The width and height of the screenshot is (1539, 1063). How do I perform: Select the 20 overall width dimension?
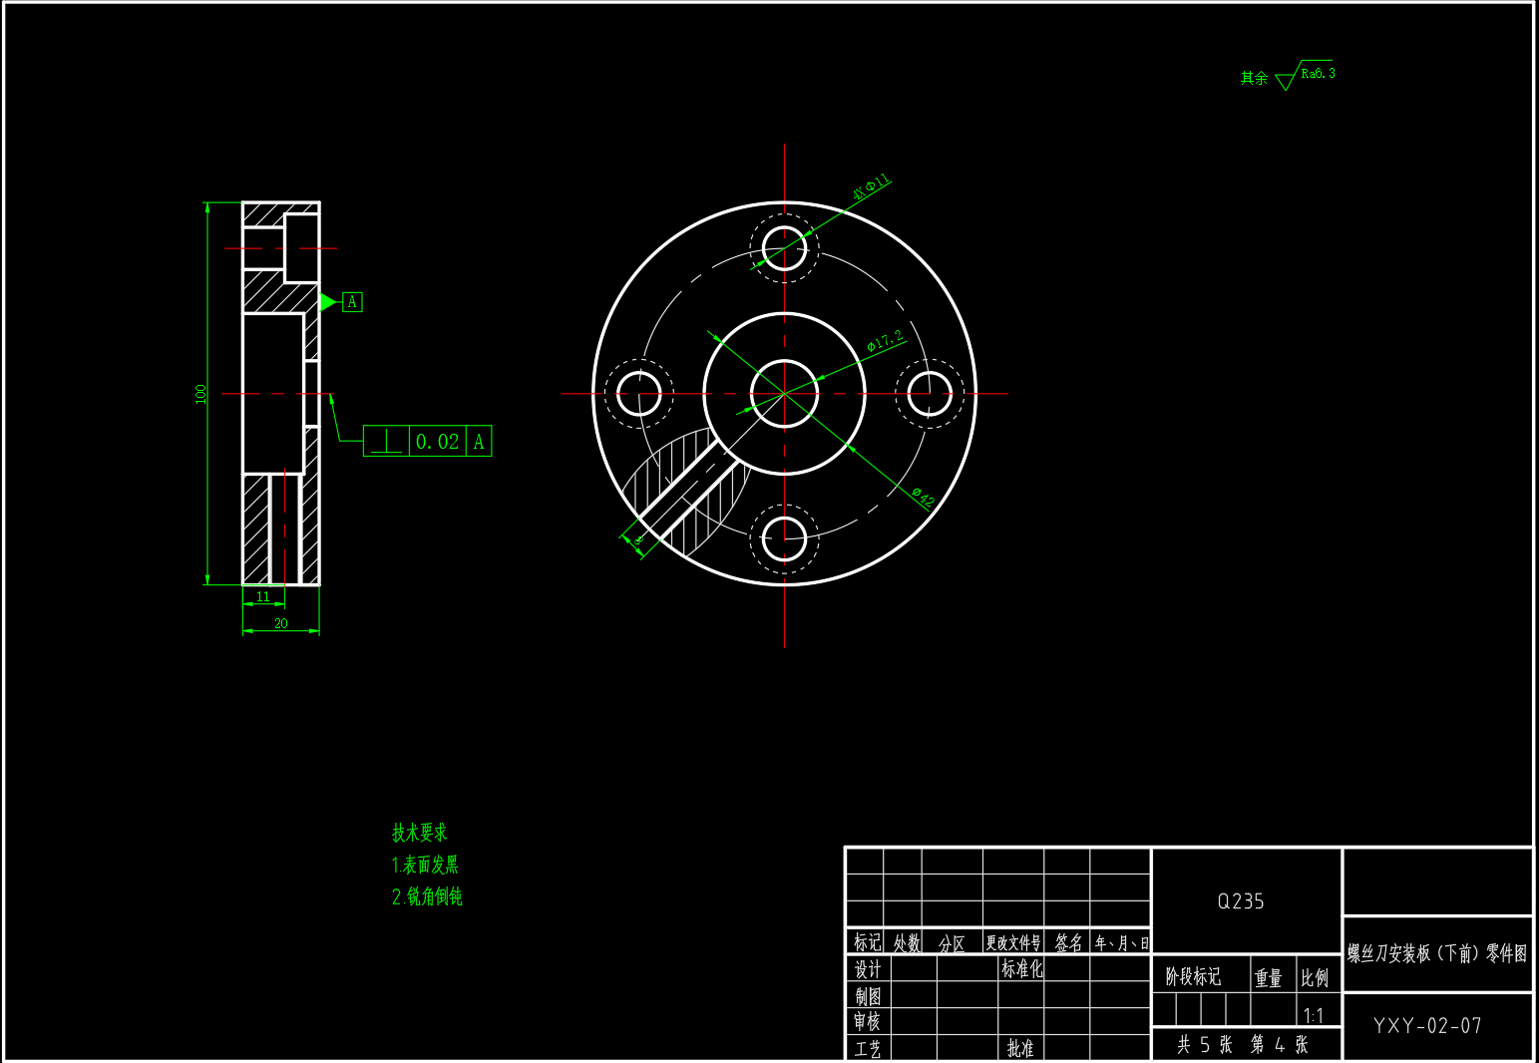[281, 623]
